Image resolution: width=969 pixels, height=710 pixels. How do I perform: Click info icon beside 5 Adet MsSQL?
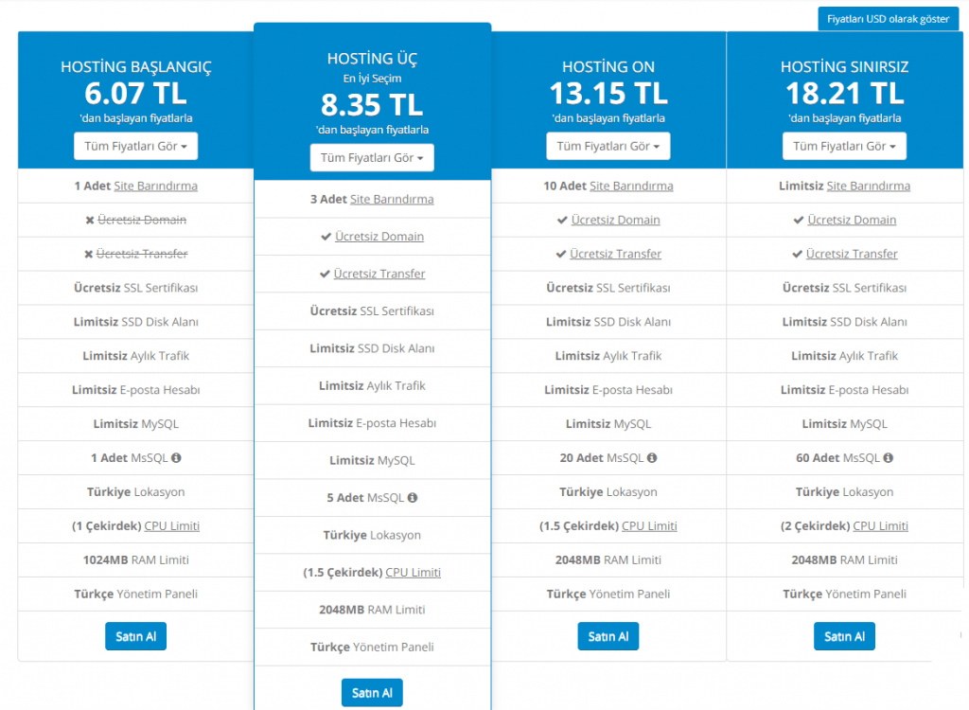[413, 498]
